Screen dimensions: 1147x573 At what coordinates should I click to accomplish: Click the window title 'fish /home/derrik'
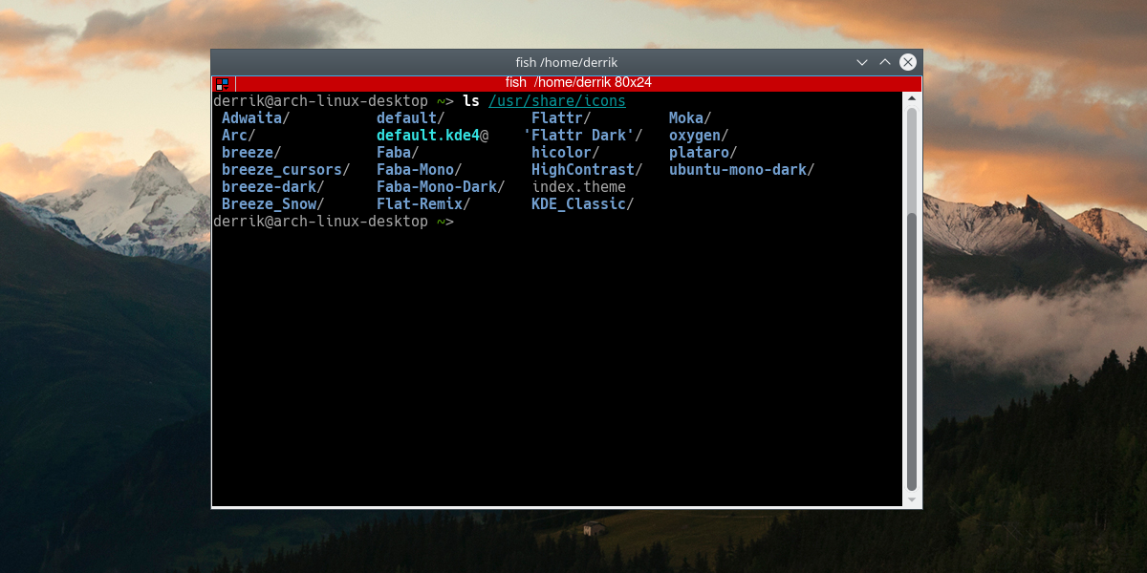point(567,62)
